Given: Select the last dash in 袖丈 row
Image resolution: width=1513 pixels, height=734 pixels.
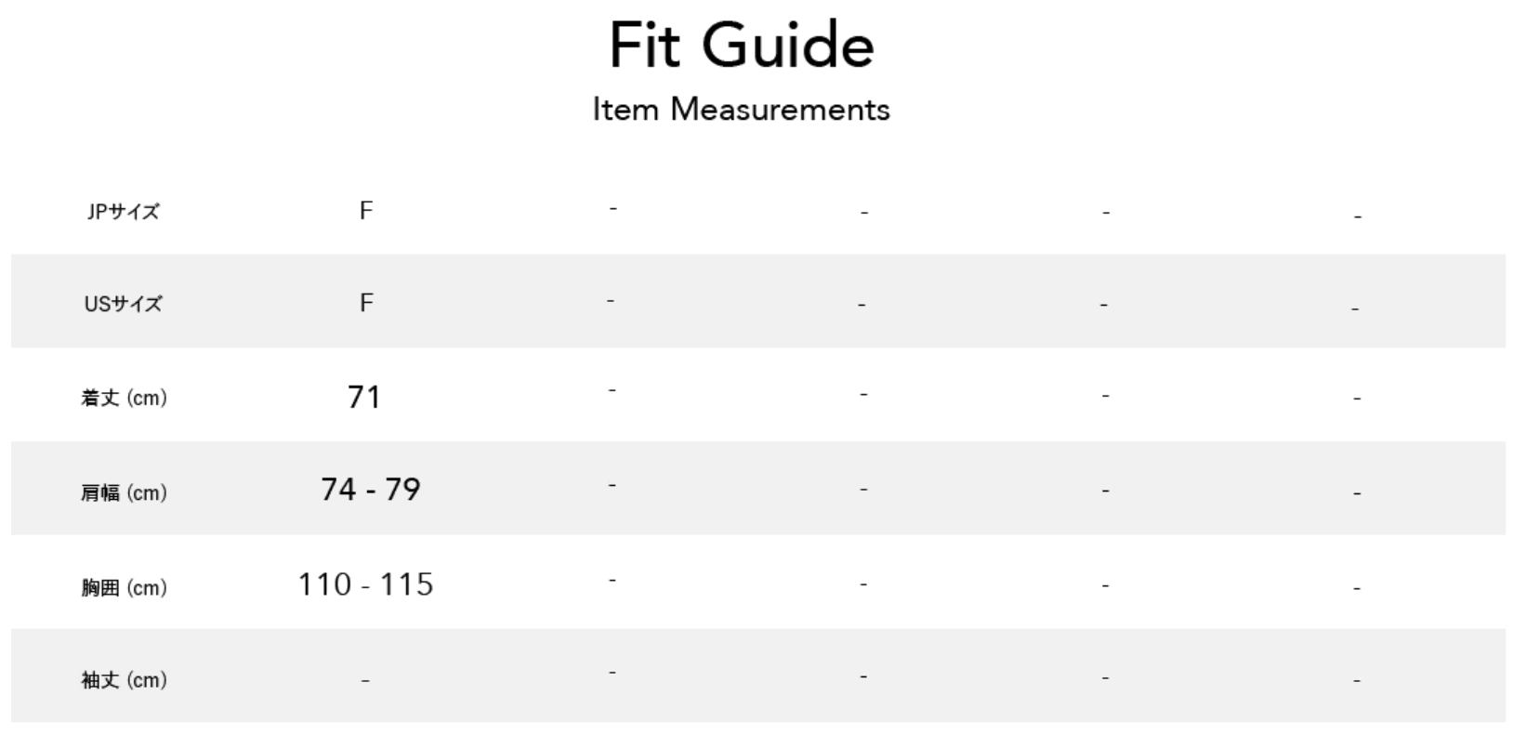Looking at the screenshot, I should (x=1357, y=682).
